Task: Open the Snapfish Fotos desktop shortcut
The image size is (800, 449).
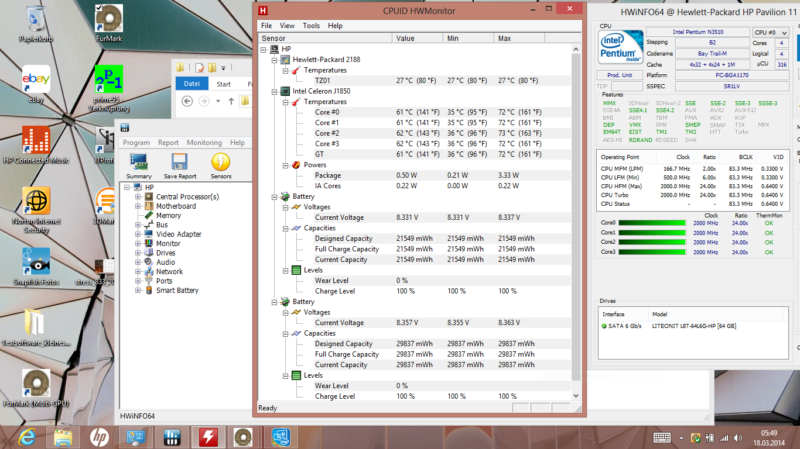Action: click(x=36, y=266)
